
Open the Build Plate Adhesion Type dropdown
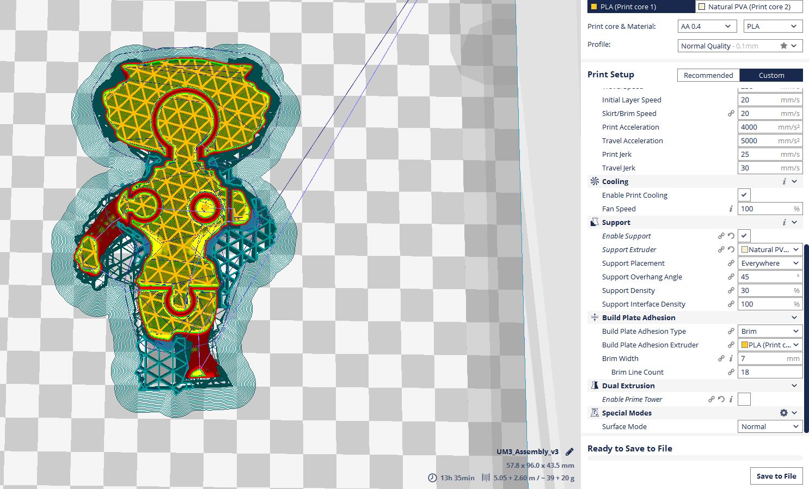pos(770,331)
